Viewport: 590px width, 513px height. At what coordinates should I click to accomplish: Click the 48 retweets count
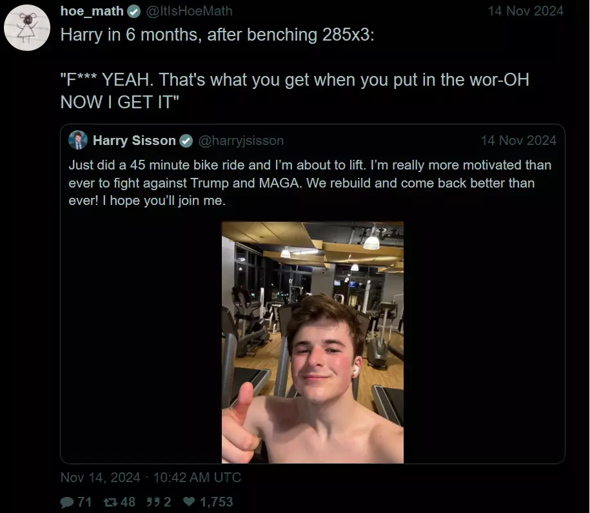(128, 502)
